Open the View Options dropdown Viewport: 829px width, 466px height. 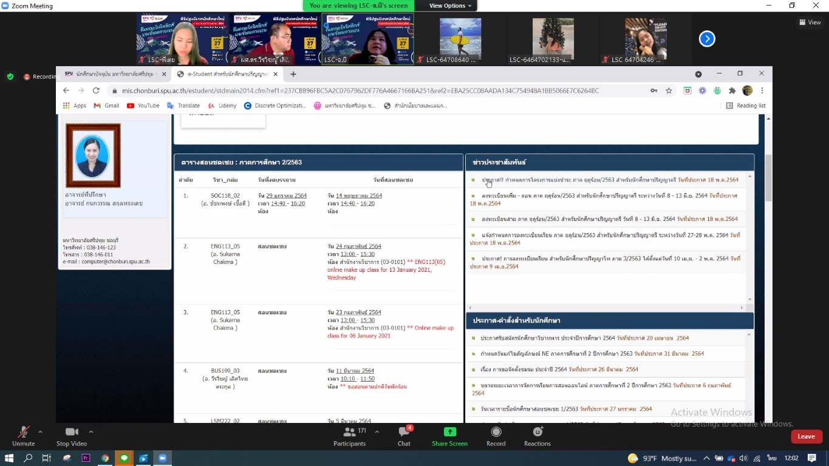450,5
